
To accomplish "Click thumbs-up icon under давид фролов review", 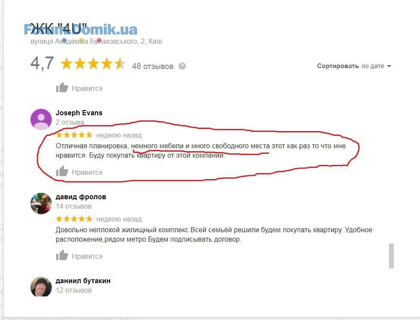I will [x=62, y=255].
